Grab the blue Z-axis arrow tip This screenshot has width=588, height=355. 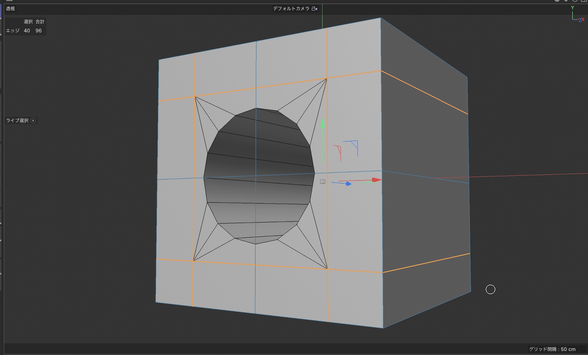(348, 184)
